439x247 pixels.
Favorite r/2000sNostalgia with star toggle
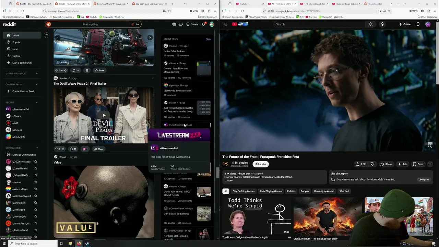click(x=35, y=162)
